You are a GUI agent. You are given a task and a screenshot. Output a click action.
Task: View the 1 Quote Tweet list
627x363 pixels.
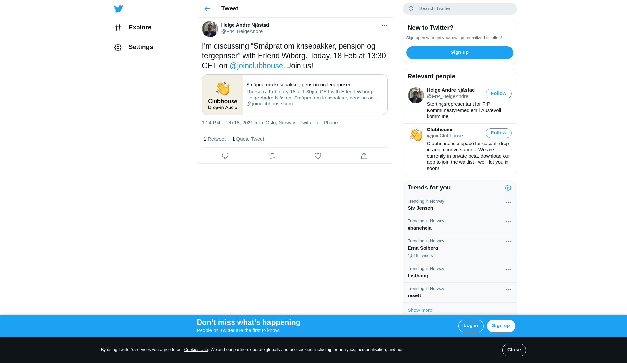click(x=248, y=139)
